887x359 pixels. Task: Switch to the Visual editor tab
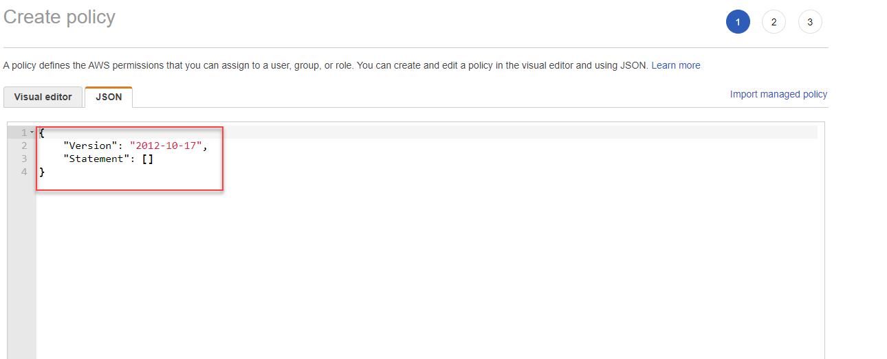43,97
